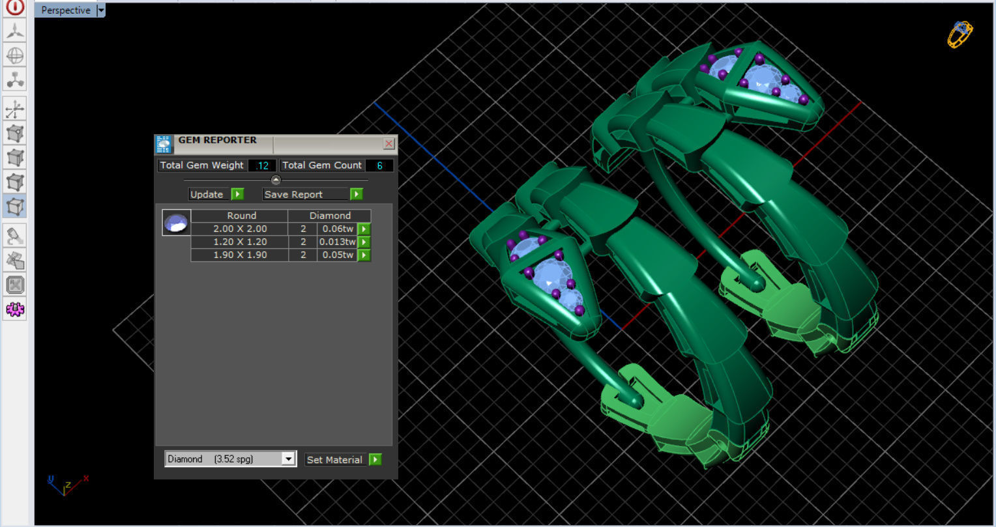The height and width of the screenshot is (527, 996).
Task: Select cube icon with highlighted vertical edge
Action: point(14,158)
